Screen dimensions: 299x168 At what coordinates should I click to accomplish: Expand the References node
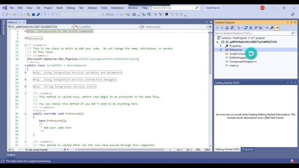point(221,50)
